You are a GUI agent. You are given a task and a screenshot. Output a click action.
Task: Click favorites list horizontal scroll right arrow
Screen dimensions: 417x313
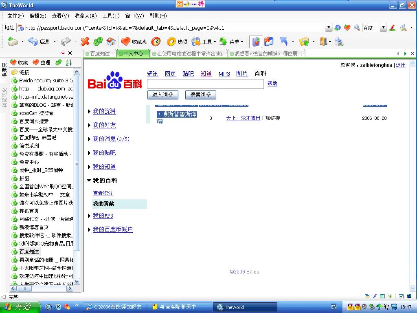[x=70, y=289]
